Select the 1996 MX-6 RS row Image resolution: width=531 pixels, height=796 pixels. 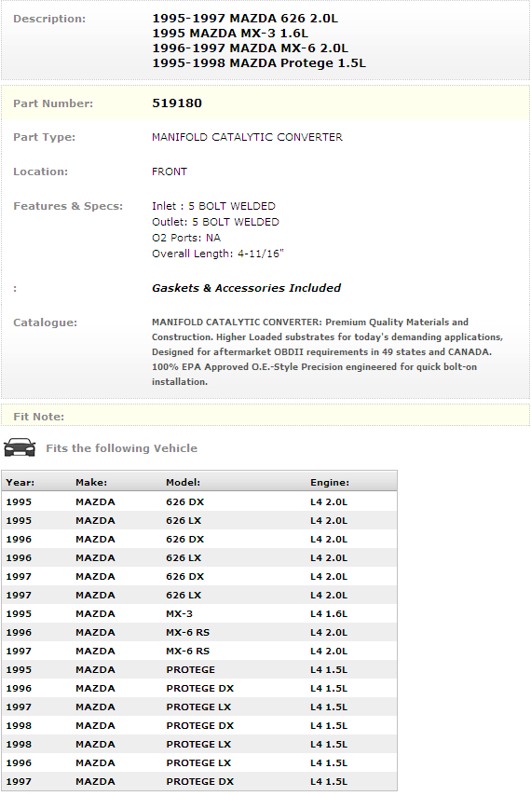coord(198,633)
